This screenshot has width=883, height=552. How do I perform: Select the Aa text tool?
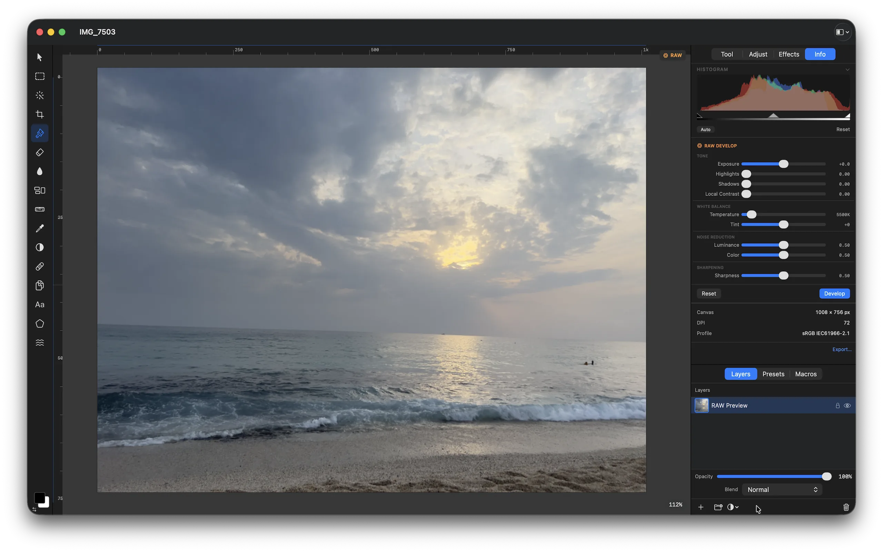(39, 305)
